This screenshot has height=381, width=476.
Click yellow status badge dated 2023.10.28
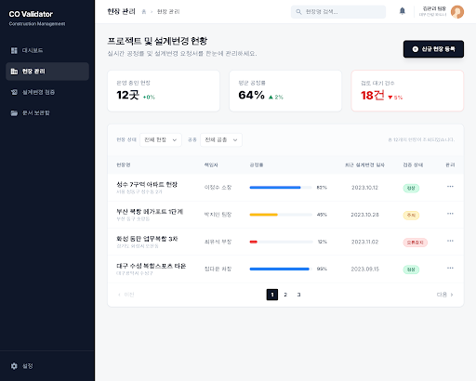[411, 216]
